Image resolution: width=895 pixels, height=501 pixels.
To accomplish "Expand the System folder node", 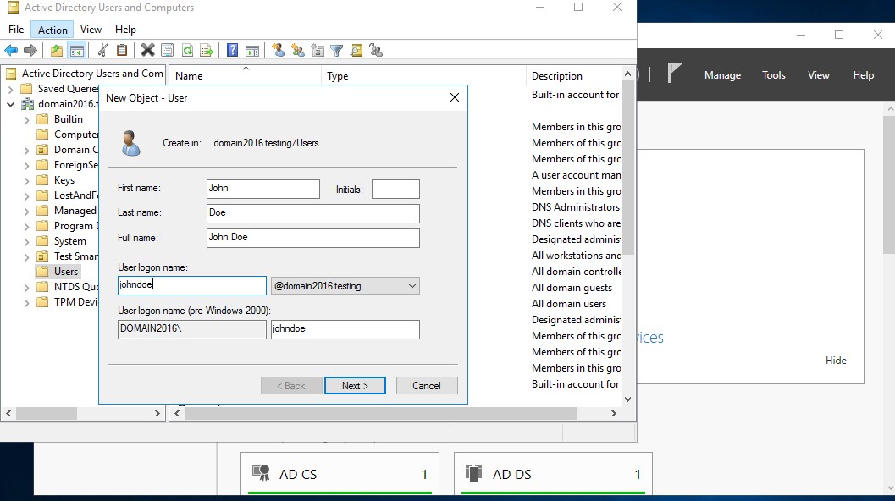I will pyautogui.click(x=26, y=242).
